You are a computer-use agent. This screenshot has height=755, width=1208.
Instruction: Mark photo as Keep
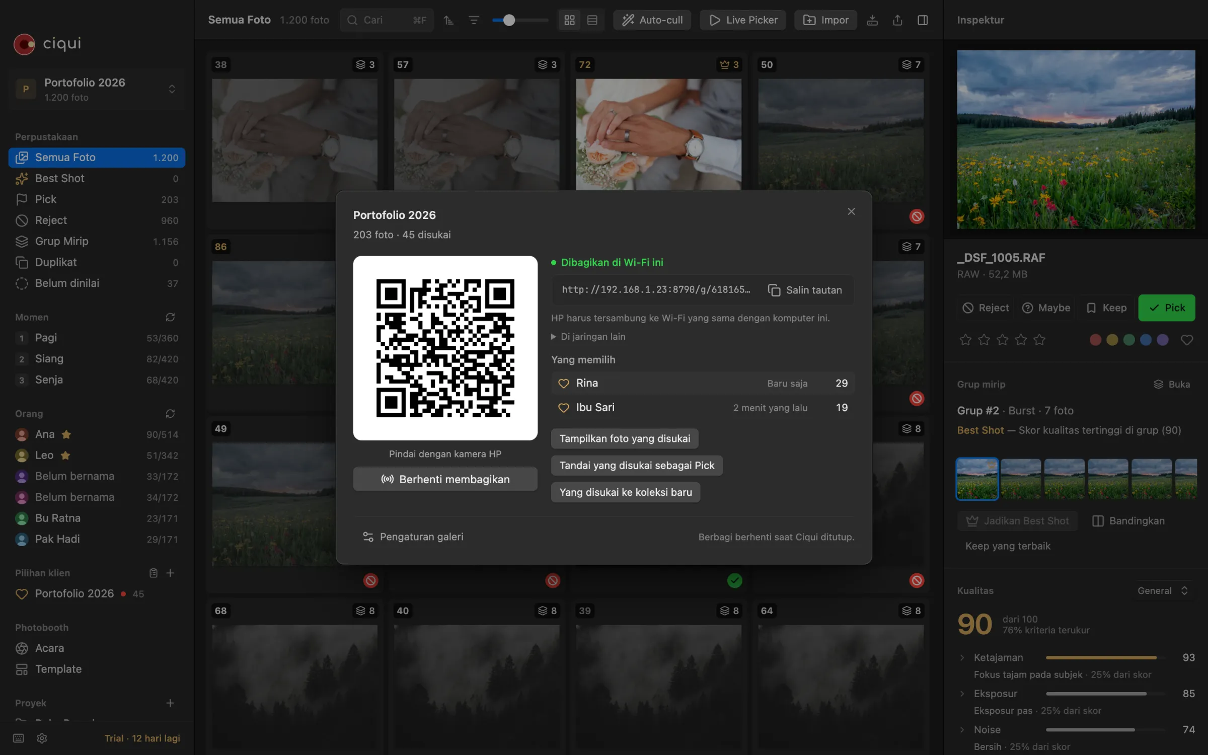tap(1106, 308)
